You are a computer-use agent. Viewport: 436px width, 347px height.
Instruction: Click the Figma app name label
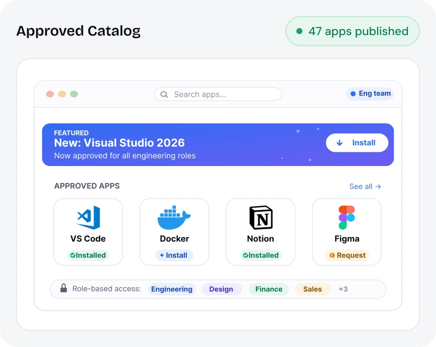(x=347, y=239)
